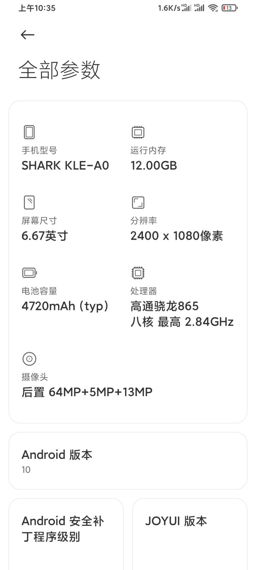This screenshot has width=256, height=570.
Task: Tap the RAM memory chip icon
Action: [x=138, y=132]
